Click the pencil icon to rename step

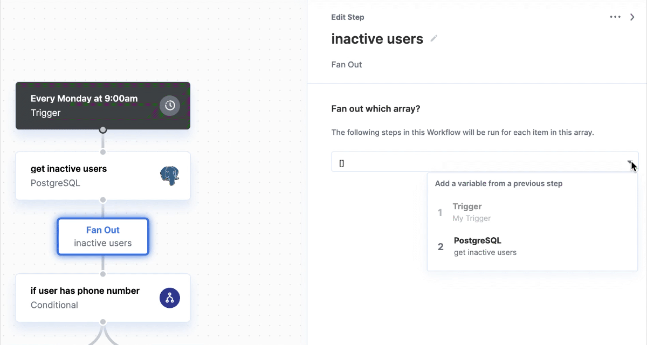(x=434, y=39)
